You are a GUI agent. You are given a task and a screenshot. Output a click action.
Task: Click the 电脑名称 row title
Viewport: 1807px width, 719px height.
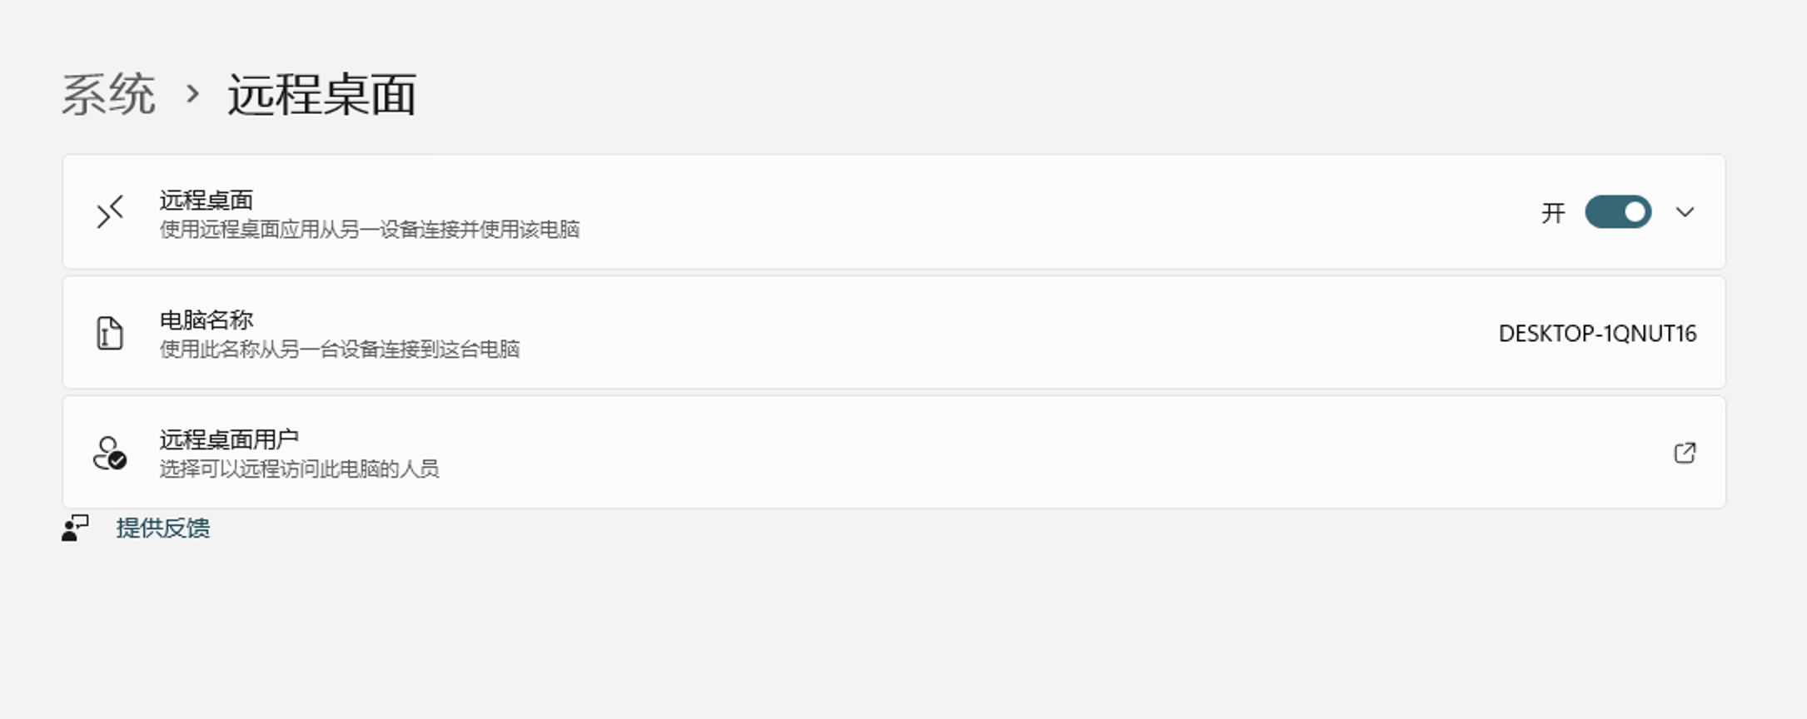(x=207, y=320)
